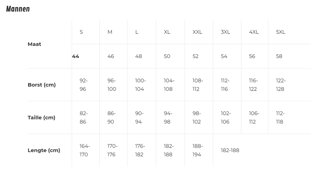
Task: Select the Lengte (cm) row label
Action: tap(44, 150)
